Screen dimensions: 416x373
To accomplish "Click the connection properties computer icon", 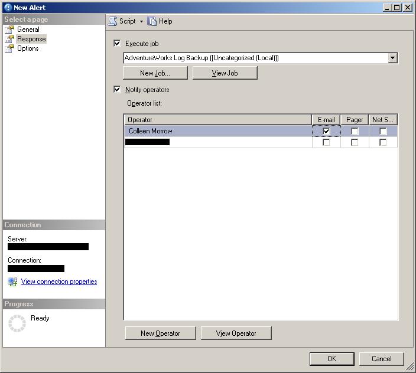I will [x=12, y=282].
